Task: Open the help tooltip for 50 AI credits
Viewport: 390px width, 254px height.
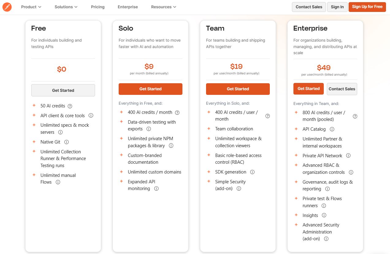Action: [70, 106]
